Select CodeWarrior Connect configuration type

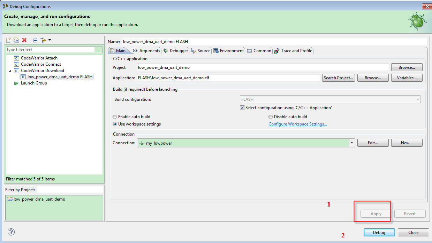coord(41,64)
